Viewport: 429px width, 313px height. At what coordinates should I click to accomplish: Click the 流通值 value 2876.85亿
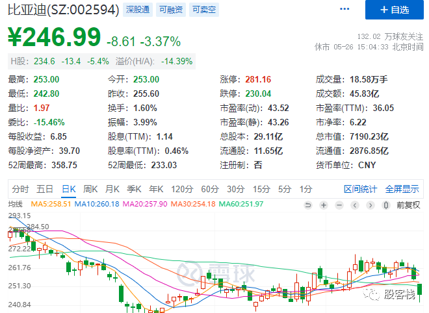369,151
